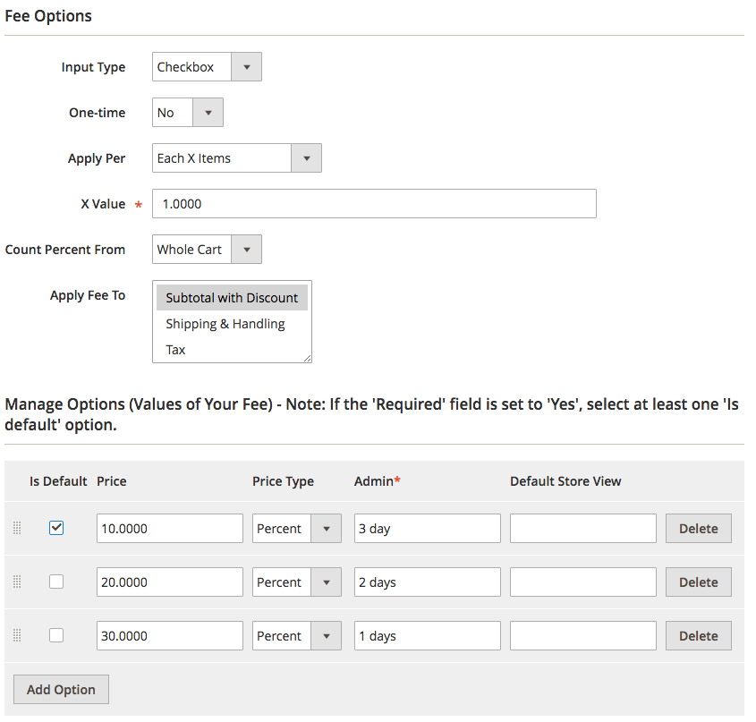Click the Is Default column header
The width and height of the screenshot is (756, 722).
tap(58, 480)
